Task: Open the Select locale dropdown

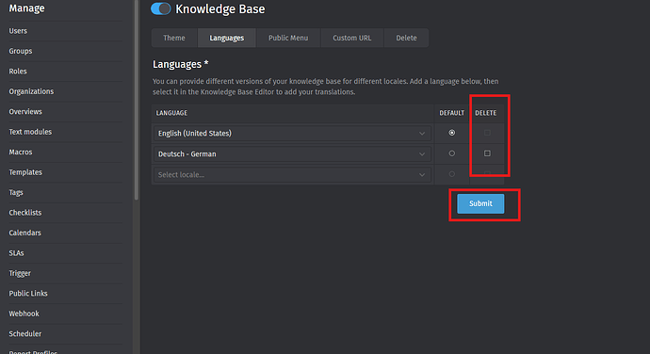Action: 292,174
